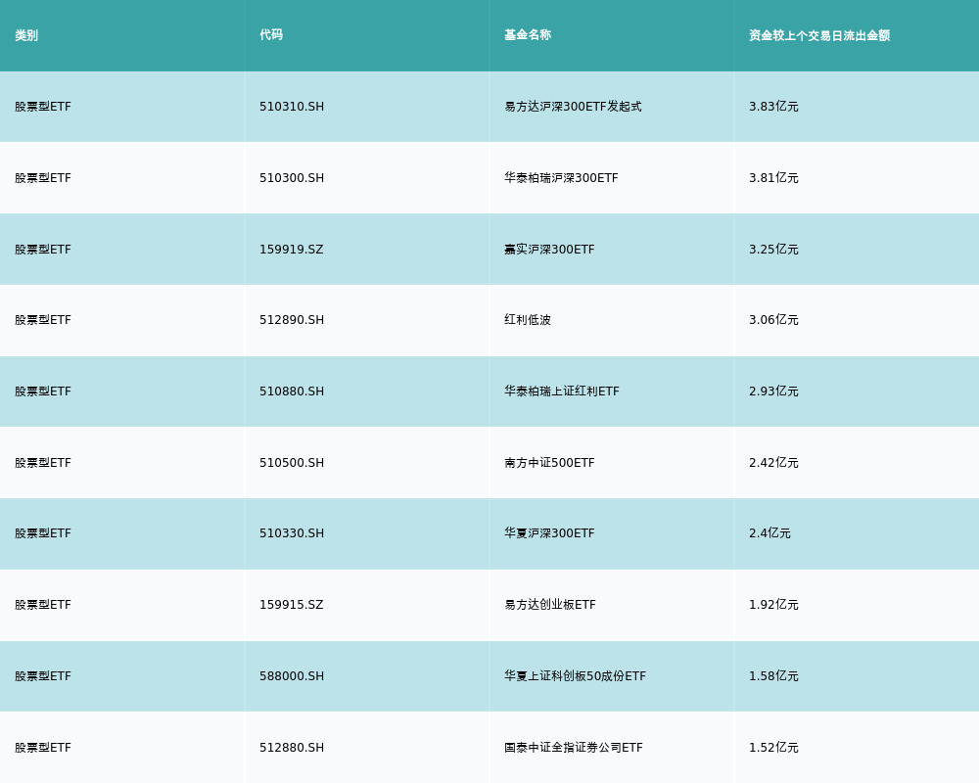The width and height of the screenshot is (979, 783).
Task: Click fund name 华泰柏瑞沪深300ETF
Action: (561, 178)
